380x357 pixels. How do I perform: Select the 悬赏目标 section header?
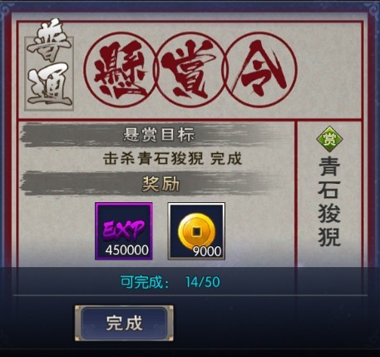[x=159, y=135]
